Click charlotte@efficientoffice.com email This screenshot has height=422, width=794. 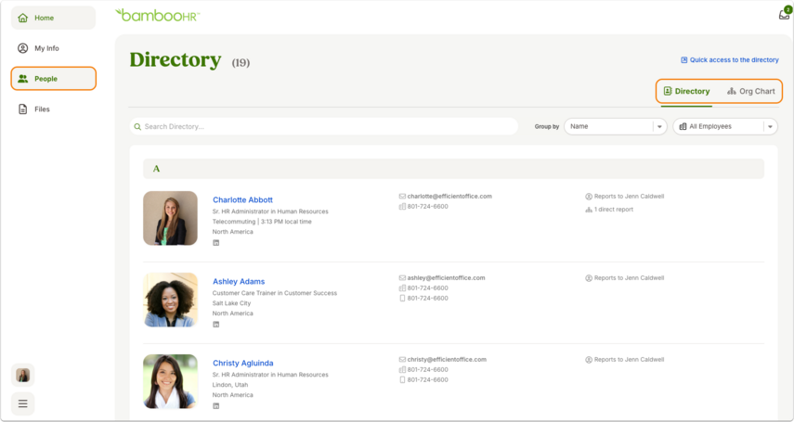pos(449,197)
